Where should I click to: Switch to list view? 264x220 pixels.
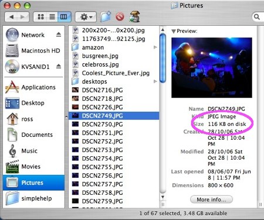click(52, 17)
